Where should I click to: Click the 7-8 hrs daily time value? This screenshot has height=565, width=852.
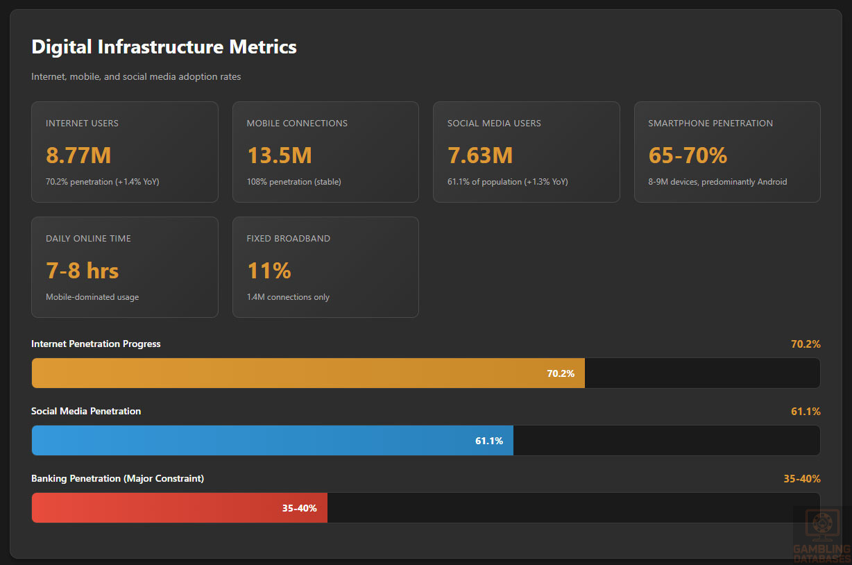tap(82, 271)
